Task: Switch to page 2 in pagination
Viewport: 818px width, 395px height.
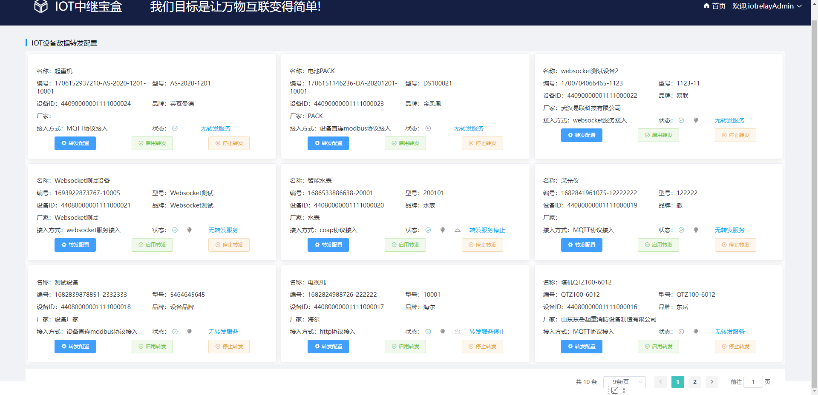Action: 694,382
